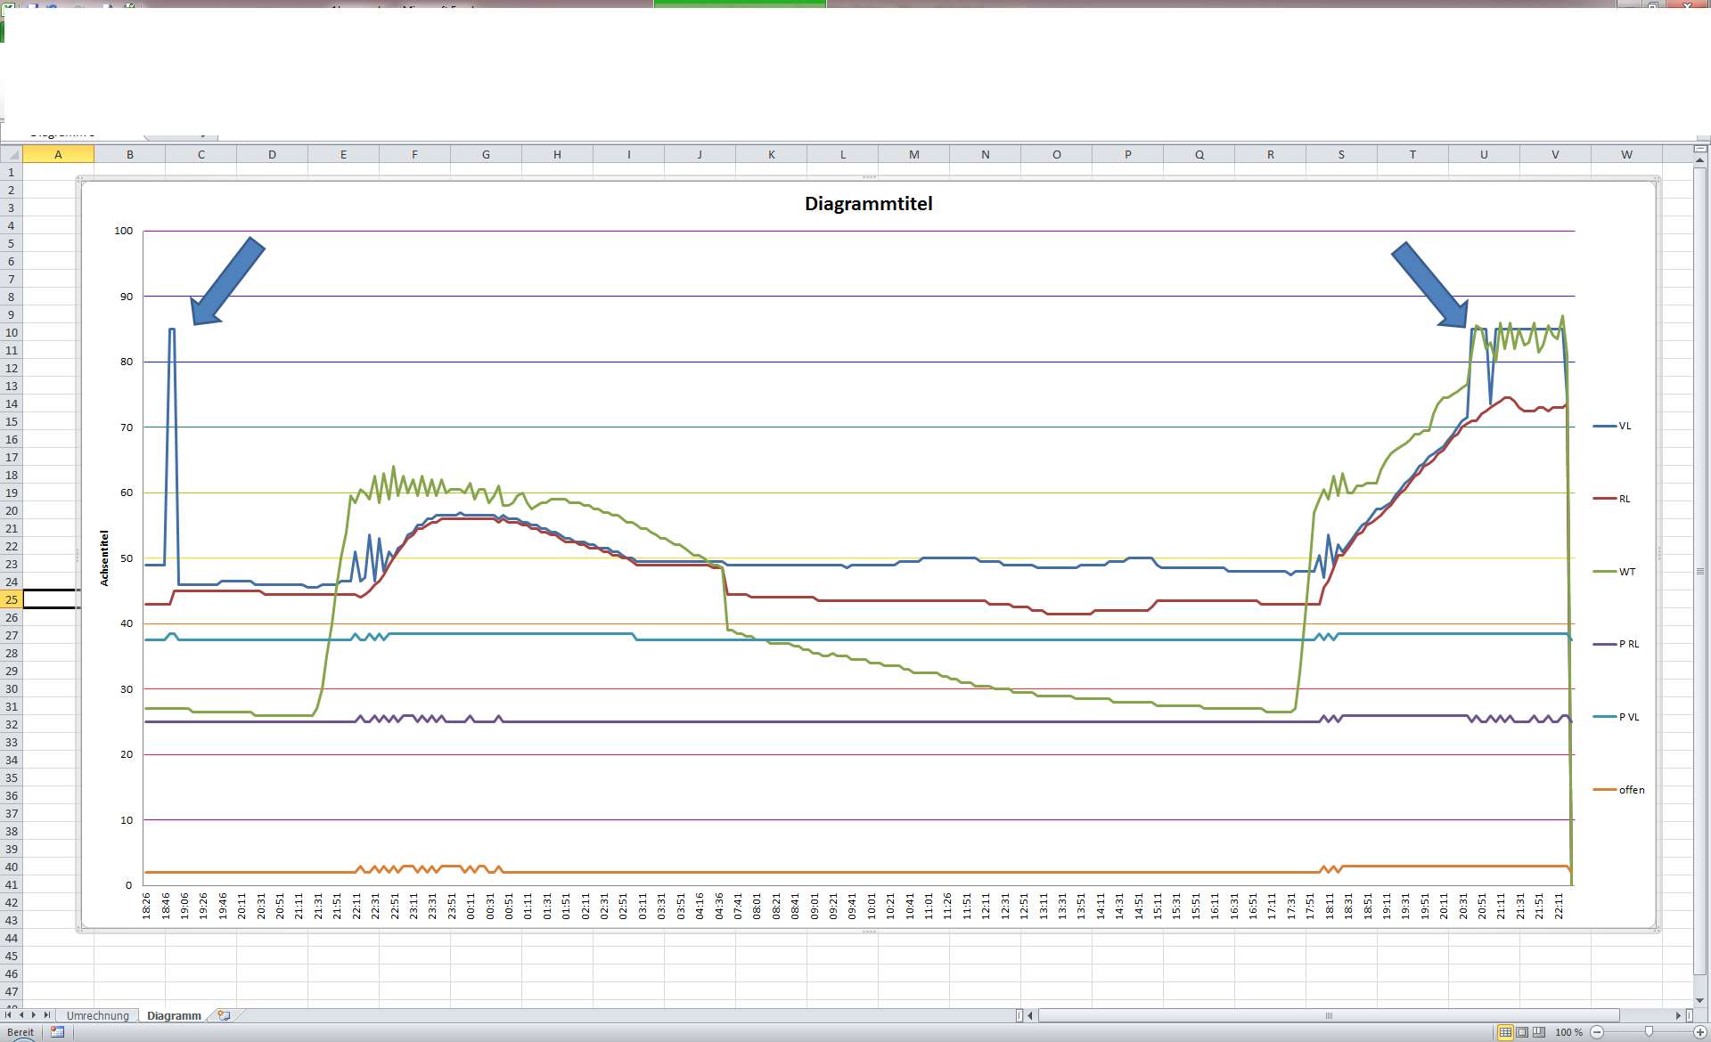1711x1042 pixels.
Task: Jump to the last sheet tab arrow
Action: (x=47, y=1015)
